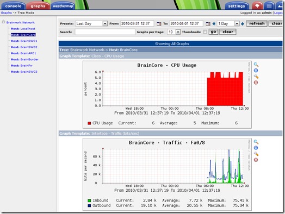
Task: Click the 'Showing All Graphs' header text
Action: tap(172, 44)
